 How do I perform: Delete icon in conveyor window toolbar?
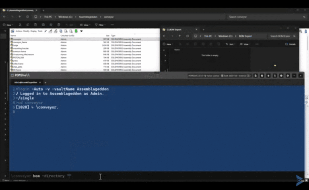tap(58, 25)
